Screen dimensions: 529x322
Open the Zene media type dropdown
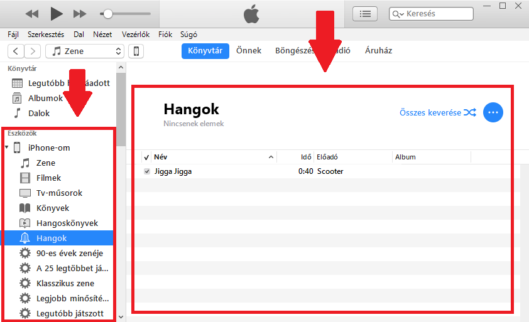85,51
